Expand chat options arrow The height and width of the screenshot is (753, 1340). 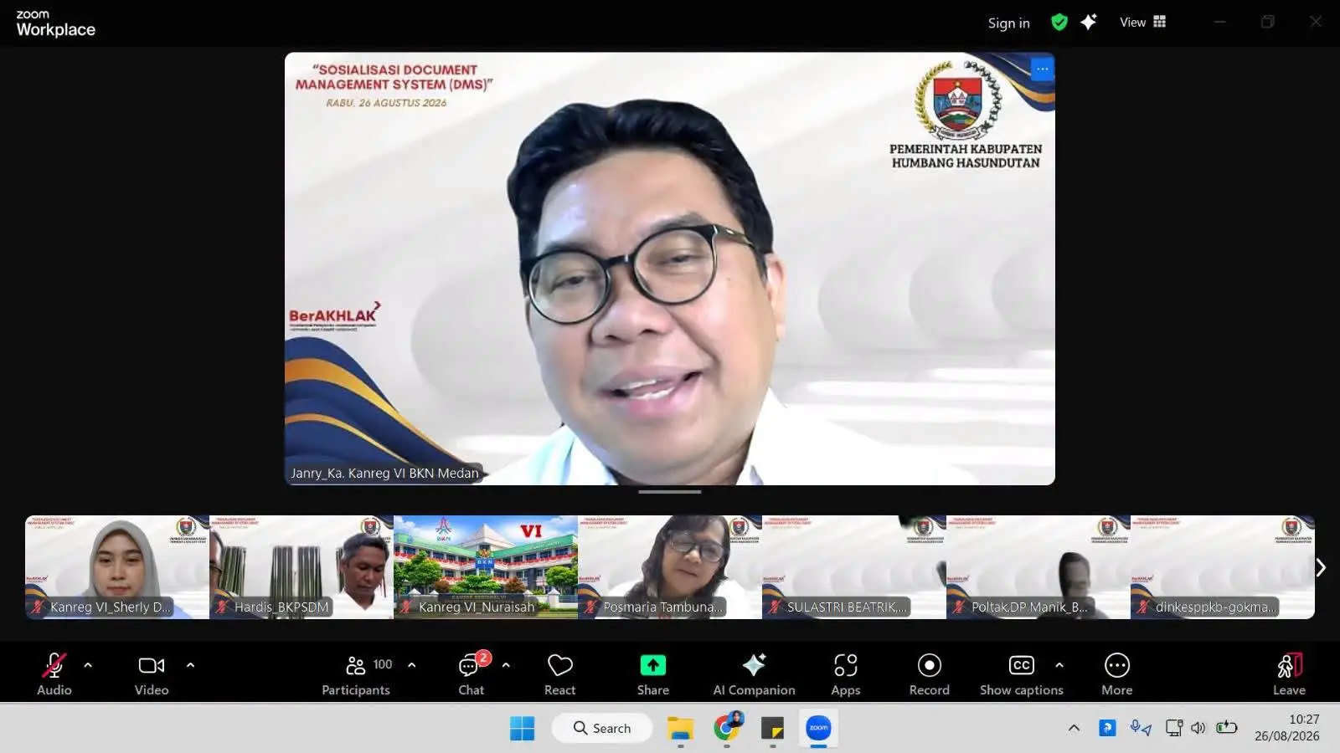tap(506, 665)
